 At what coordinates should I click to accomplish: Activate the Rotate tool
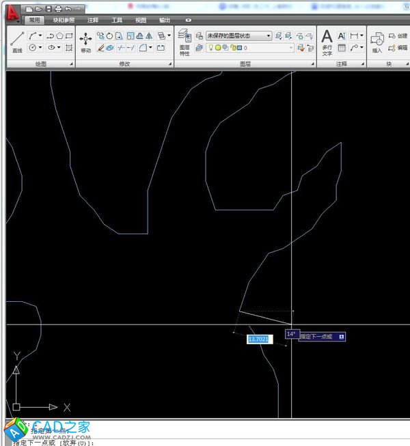pos(109,36)
